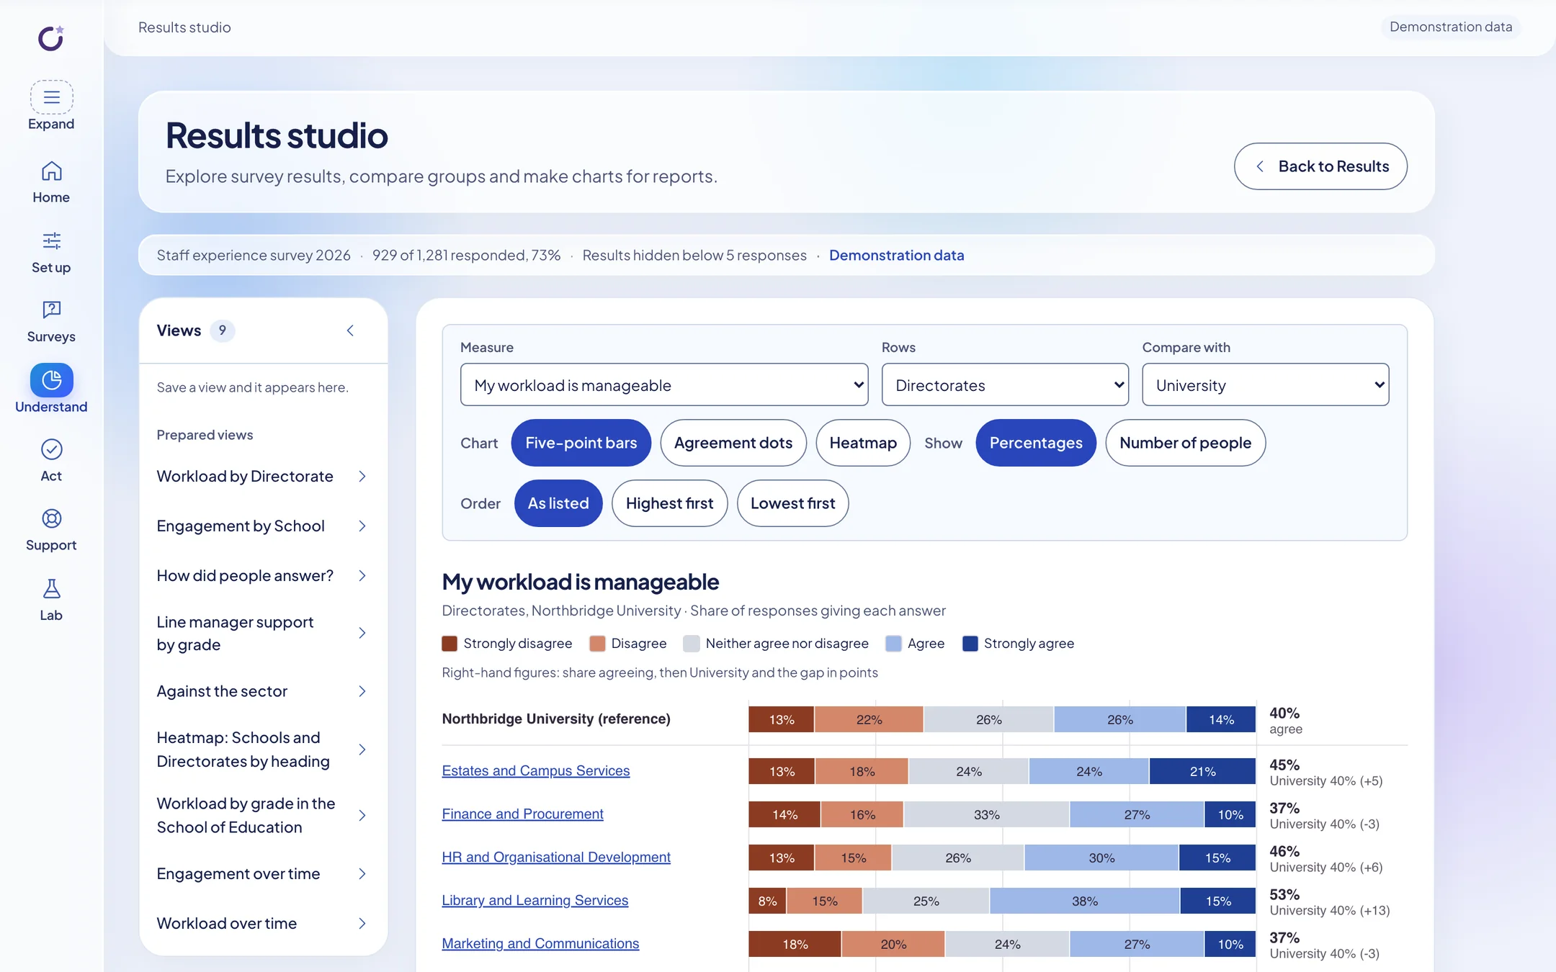Click Back to Results button
Image resolution: width=1556 pixels, height=972 pixels.
pyautogui.click(x=1320, y=166)
